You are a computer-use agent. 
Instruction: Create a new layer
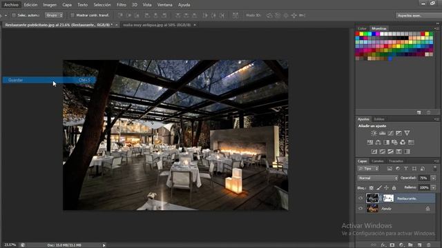tap(419, 245)
